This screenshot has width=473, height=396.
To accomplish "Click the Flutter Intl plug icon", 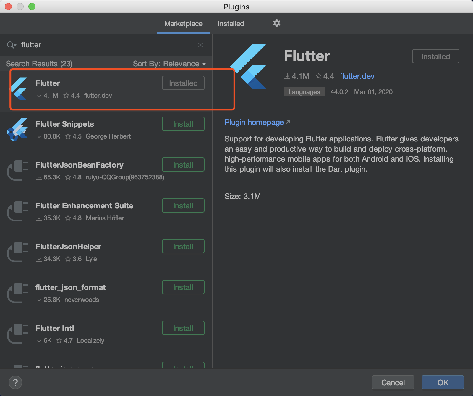I will coord(18,334).
